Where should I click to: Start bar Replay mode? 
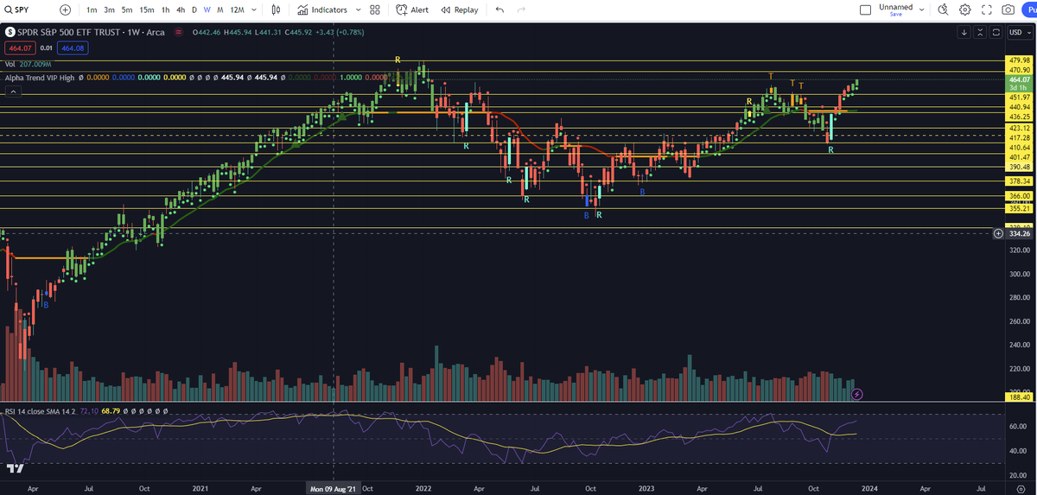pyautogui.click(x=459, y=10)
